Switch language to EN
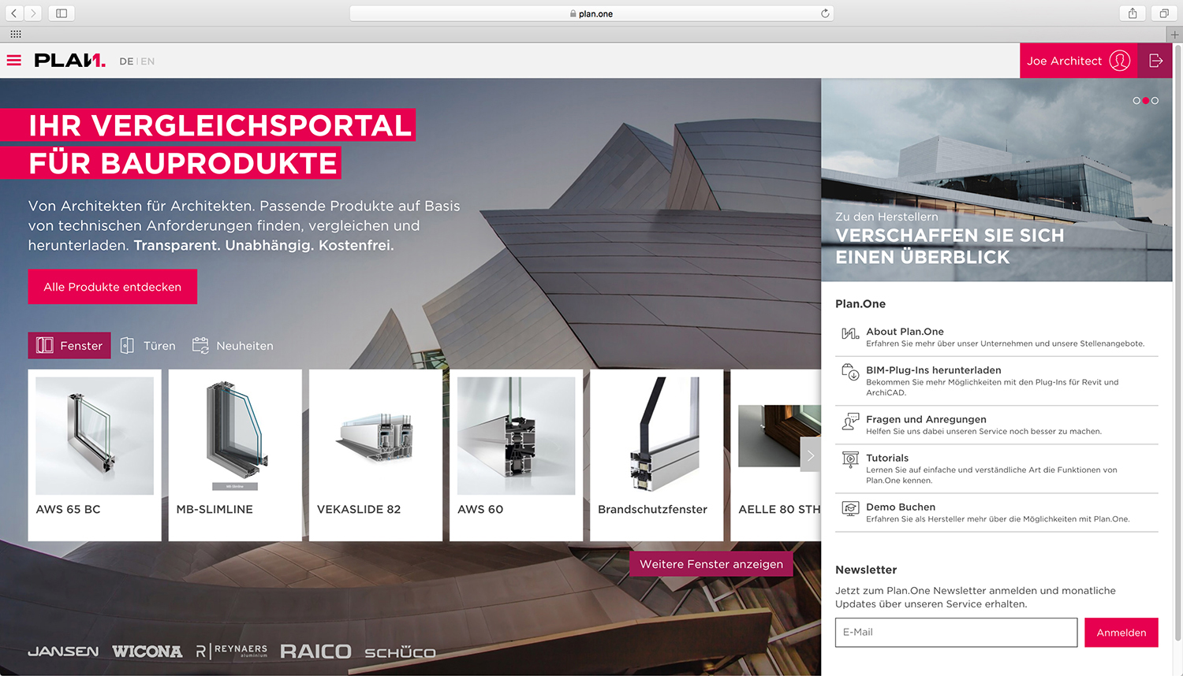The image size is (1183, 676). point(148,61)
